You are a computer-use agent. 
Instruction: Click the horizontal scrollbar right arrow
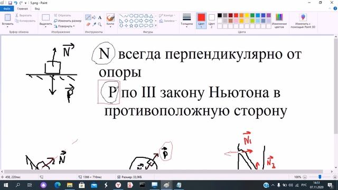click(332, 172)
